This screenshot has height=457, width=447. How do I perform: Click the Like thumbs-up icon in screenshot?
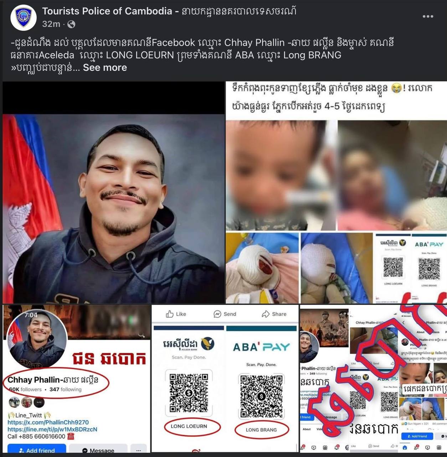pos(170,314)
